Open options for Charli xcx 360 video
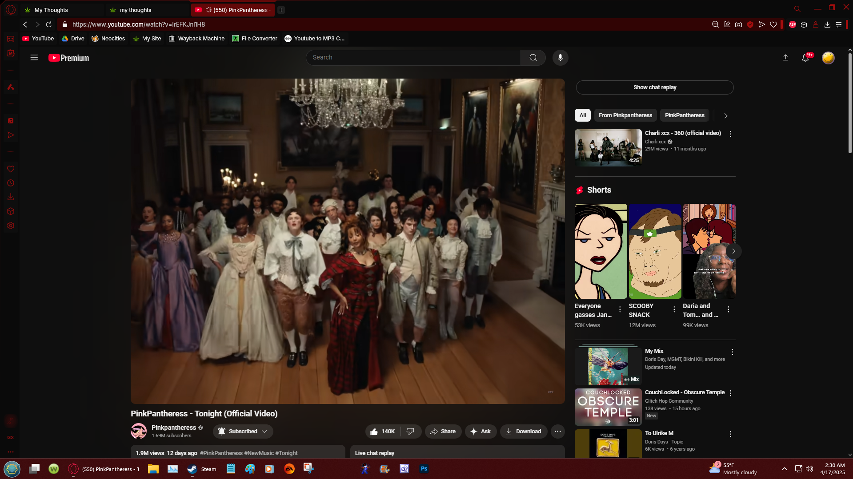Image resolution: width=853 pixels, height=479 pixels. [x=730, y=134]
